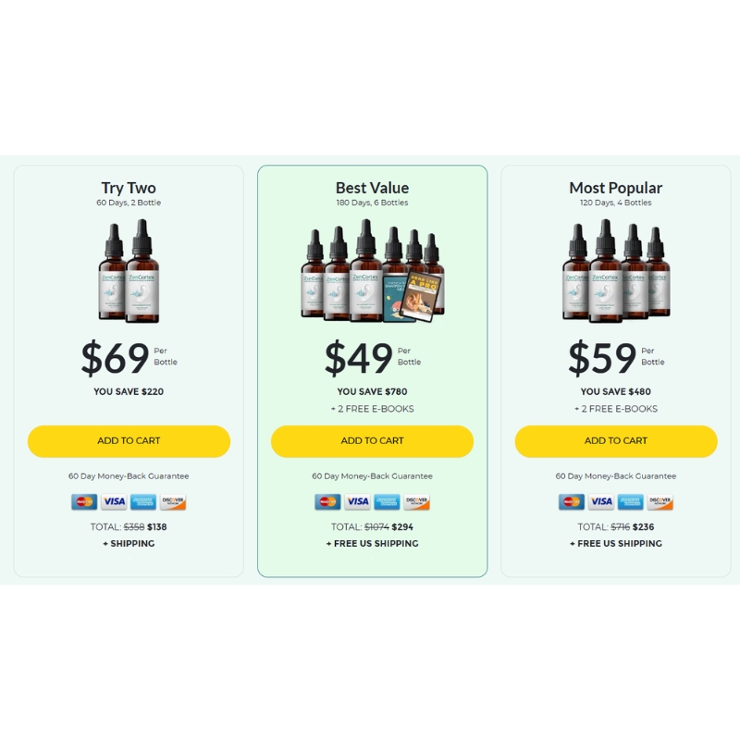
Task: Select the six-bottle bundle image with e-books
Action: tap(373, 271)
